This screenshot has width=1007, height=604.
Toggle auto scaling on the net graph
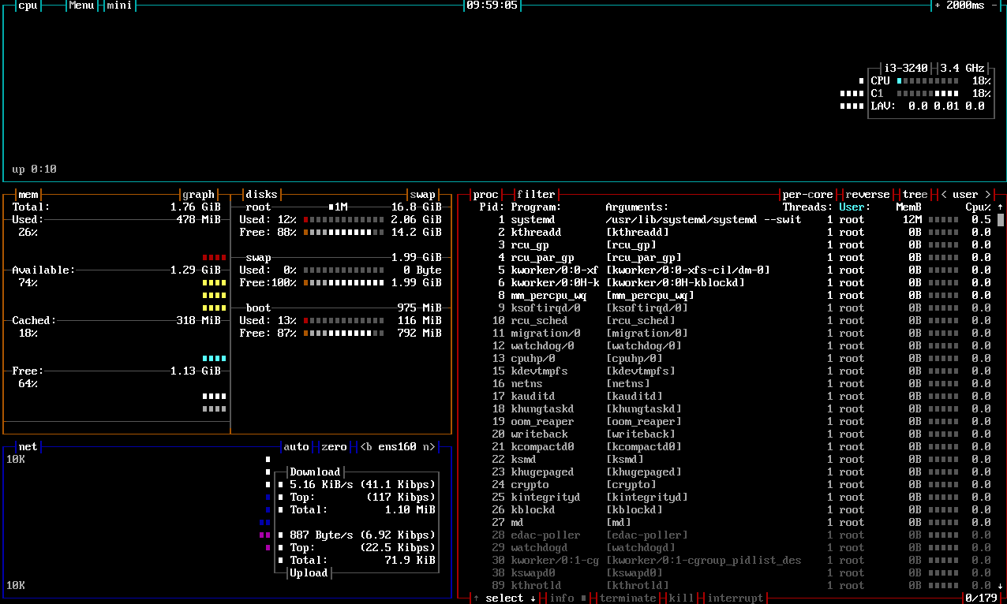tap(296, 446)
